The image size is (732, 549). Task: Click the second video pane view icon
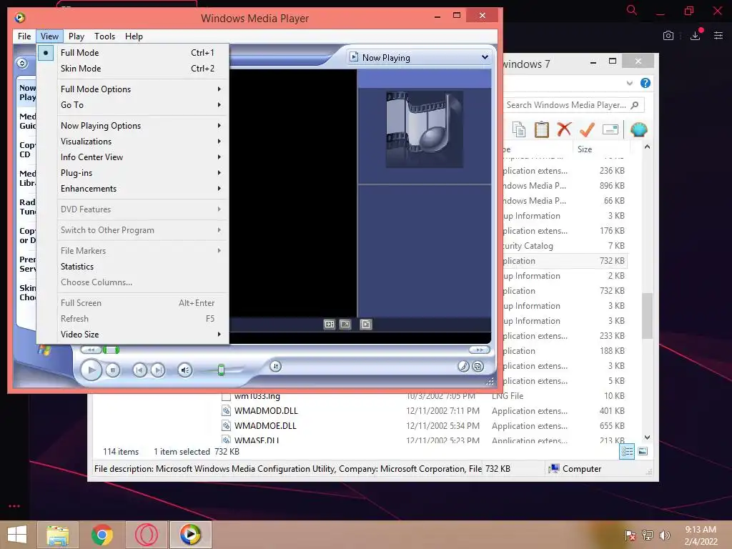(345, 324)
